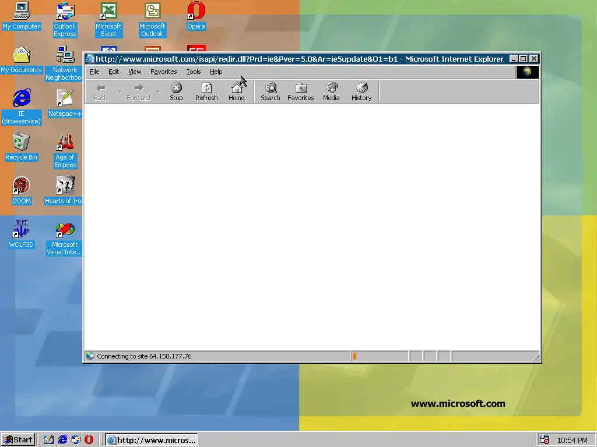Select the Microsoft Visual Inte... desktop shortcut
Screen dimensions: 597x447
click(64, 238)
